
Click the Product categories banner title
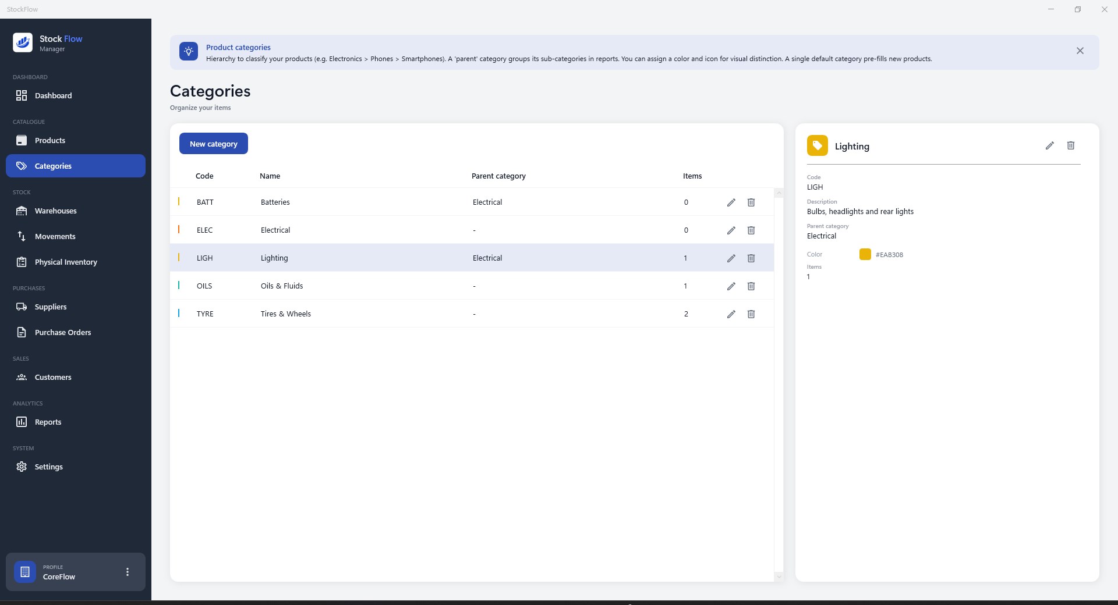pos(238,47)
